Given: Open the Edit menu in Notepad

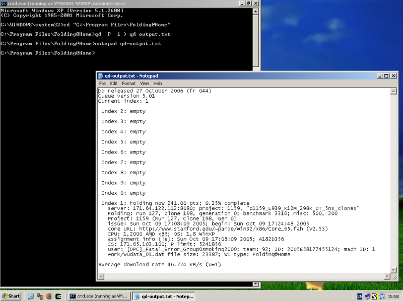Looking at the screenshot, I should (114, 84).
